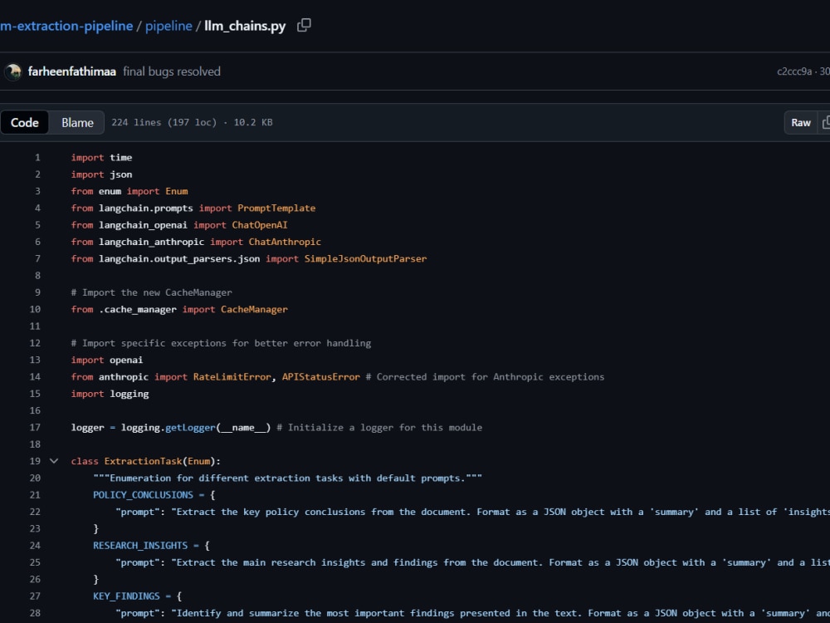Select line number 1
The image size is (830, 623).
coord(37,157)
